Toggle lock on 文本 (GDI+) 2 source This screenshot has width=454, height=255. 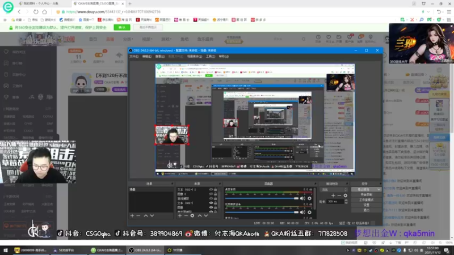tap(215, 190)
